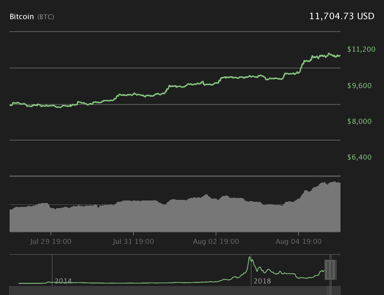Click the 2018 marker in overview chart
The image size is (384, 295).
(x=262, y=281)
